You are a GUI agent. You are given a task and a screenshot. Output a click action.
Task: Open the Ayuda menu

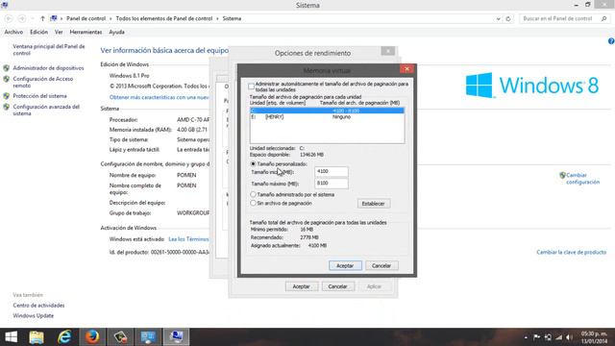(x=116, y=32)
